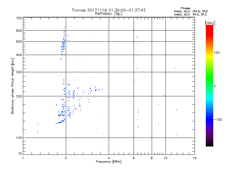Click the "RwPretec (8p)" subtitle
Screen dimensions: 229x172
(108, 14)
